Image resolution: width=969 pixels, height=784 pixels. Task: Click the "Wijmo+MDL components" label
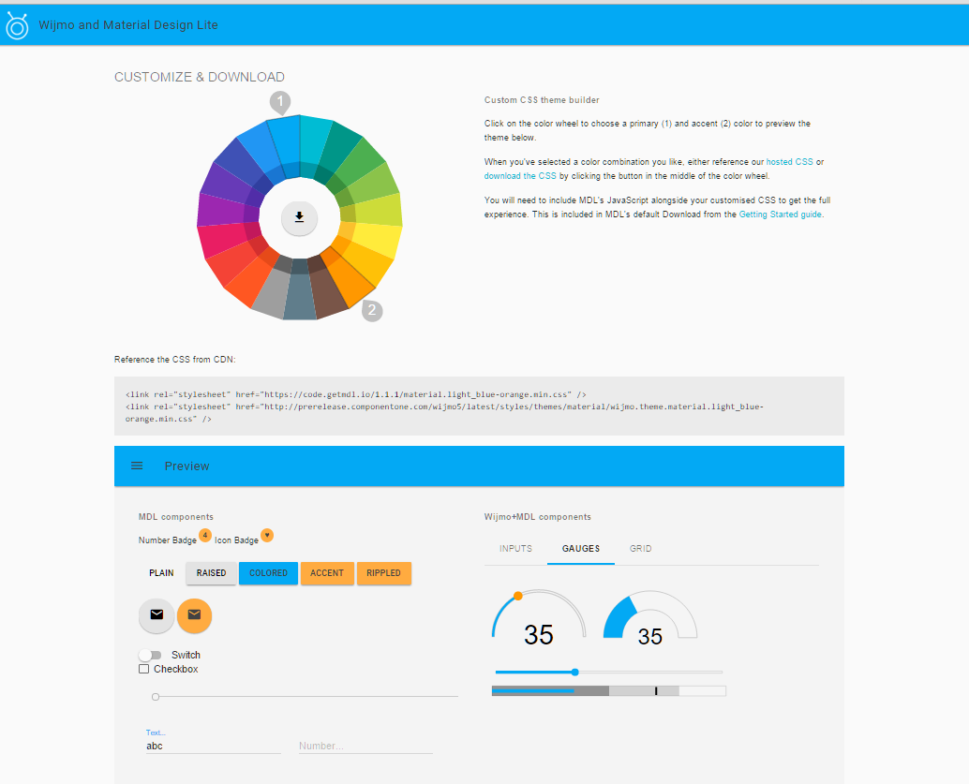[538, 517]
